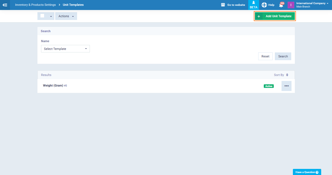The image size is (332, 175).
Task: Toggle the select-all checkbox
Action: pos(42,16)
